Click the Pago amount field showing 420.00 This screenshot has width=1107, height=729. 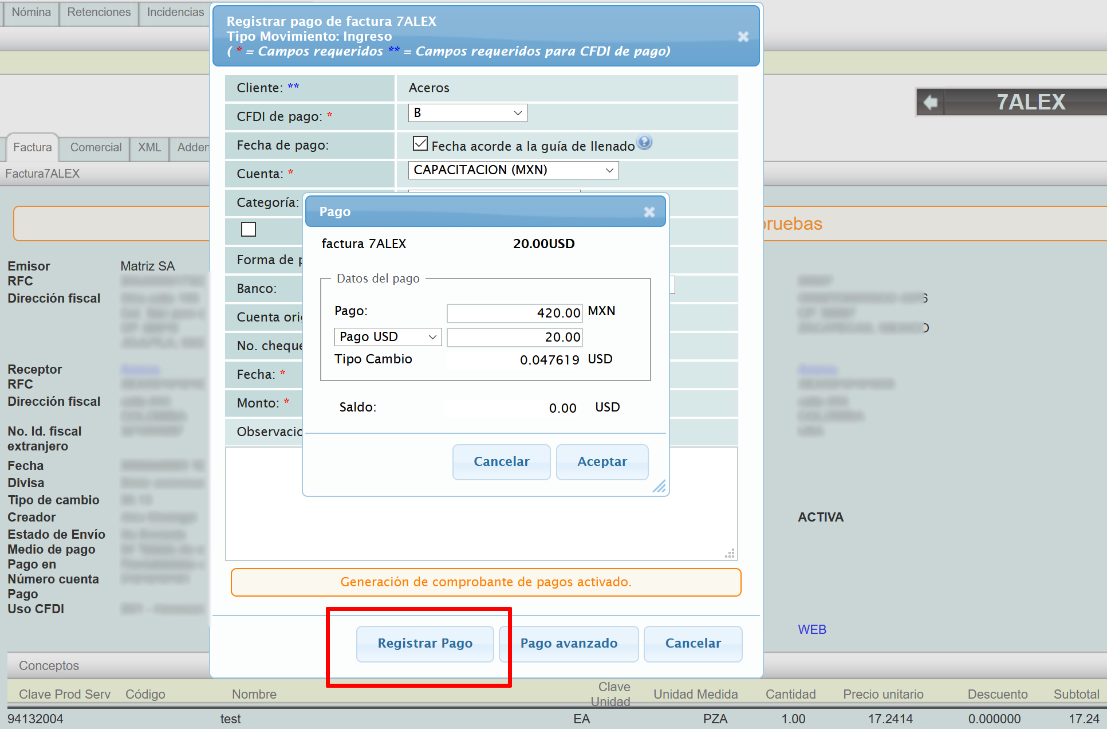[x=514, y=313]
